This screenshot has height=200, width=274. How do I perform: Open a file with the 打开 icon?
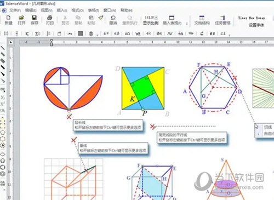[x=21, y=18]
